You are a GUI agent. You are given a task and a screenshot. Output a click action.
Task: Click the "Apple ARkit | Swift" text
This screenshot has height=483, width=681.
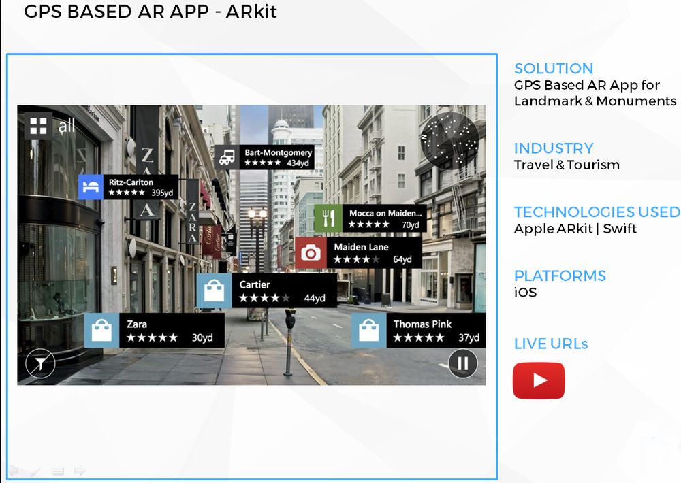click(x=575, y=229)
